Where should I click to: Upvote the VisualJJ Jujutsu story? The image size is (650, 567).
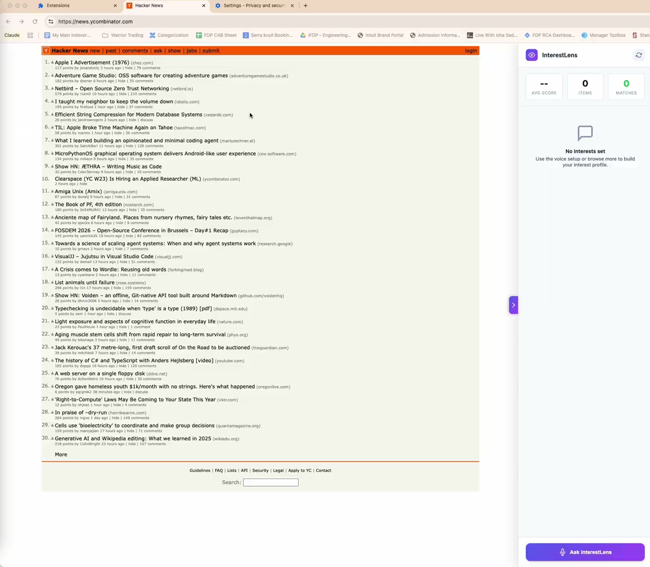[53, 256]
